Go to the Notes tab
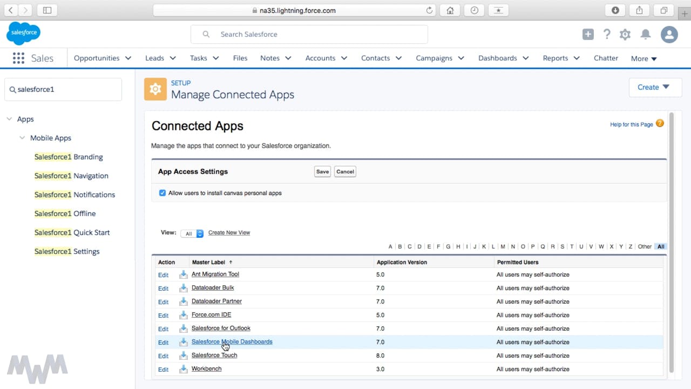Screen dimensions: 691x389 (269, 58)
